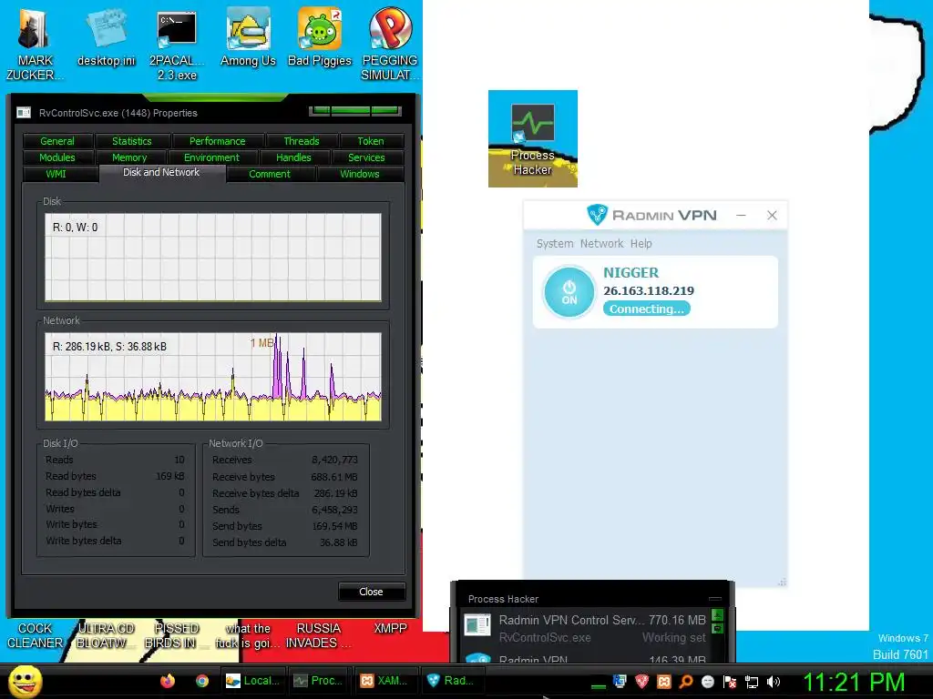Select the Disk and Network tab
Viewport: 933px width, 699px height.
pyautogui.click(x=161, y=172)
